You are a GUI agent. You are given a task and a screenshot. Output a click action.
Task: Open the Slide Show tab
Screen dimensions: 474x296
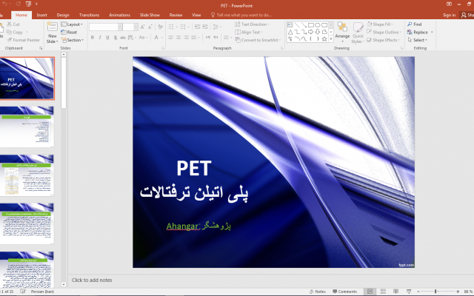coord(149,15)
